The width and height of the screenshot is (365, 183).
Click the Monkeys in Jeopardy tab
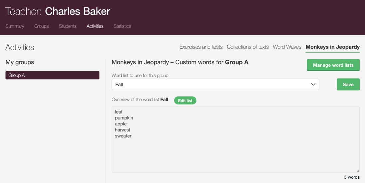[x=332, y=47]
